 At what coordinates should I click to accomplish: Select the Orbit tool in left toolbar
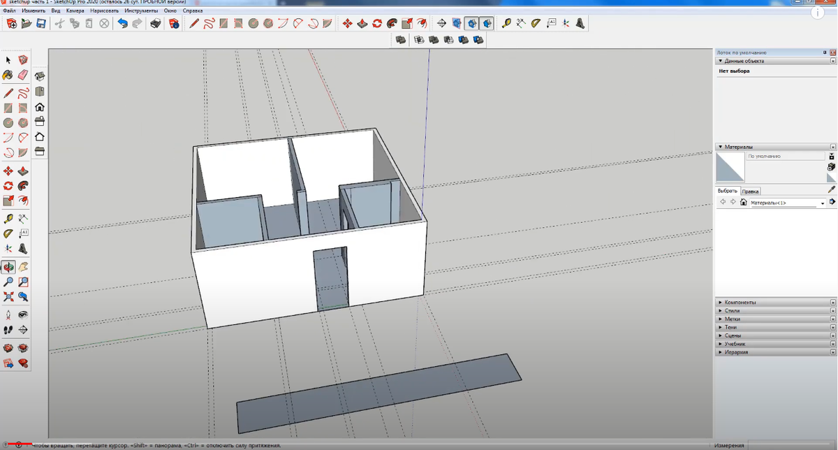pos(8,267)
